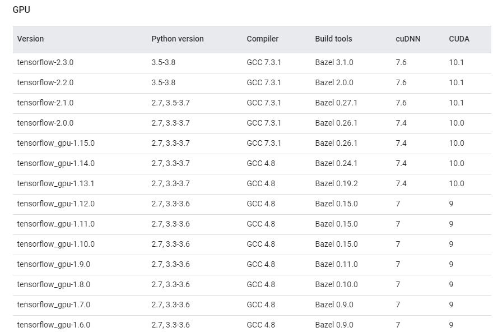Select the tensorflow_gpu-1.10.0 cell
This screenshot has height=332, width=493.
point(56,244)
